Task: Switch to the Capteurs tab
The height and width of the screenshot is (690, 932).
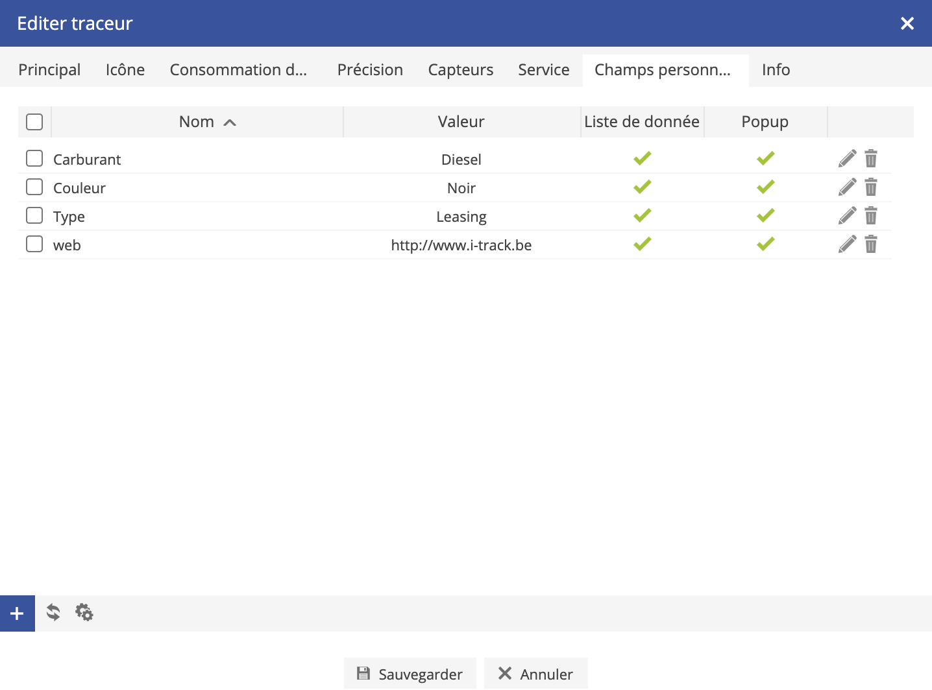Action: pyautogui.click(x=460, y=70)
